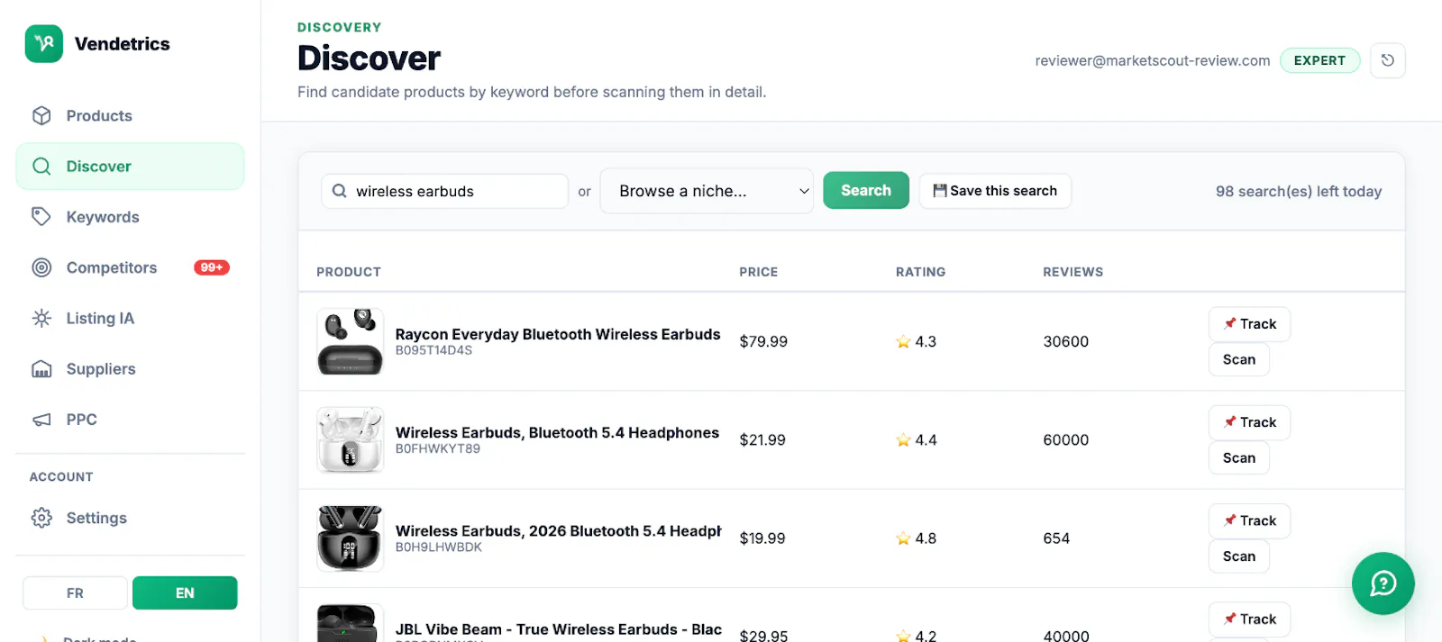Click the $19.99 price cell
Image resolution: width=1442 pixels, height=642 pixels.
[762, 538]
